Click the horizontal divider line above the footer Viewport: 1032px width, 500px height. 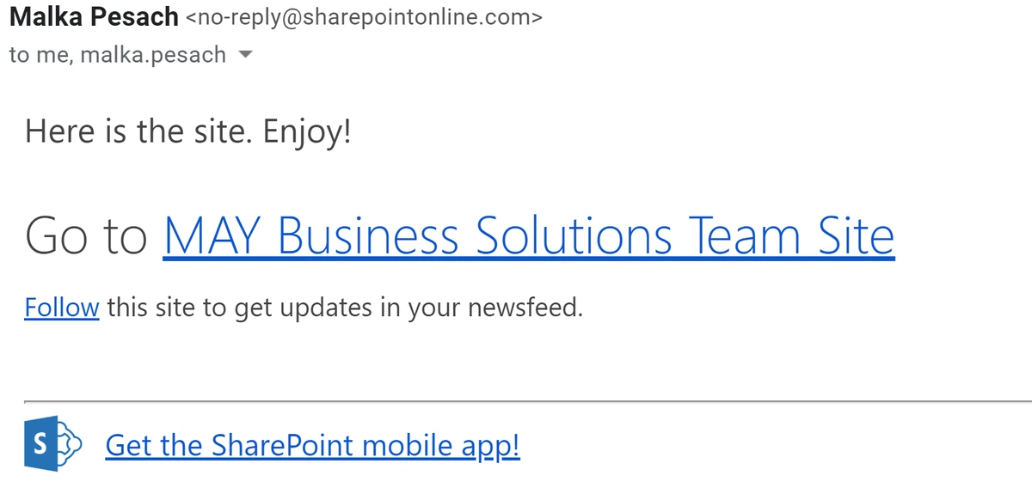(516, 401)
